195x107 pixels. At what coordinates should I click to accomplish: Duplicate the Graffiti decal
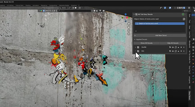(x=175, y=47)
